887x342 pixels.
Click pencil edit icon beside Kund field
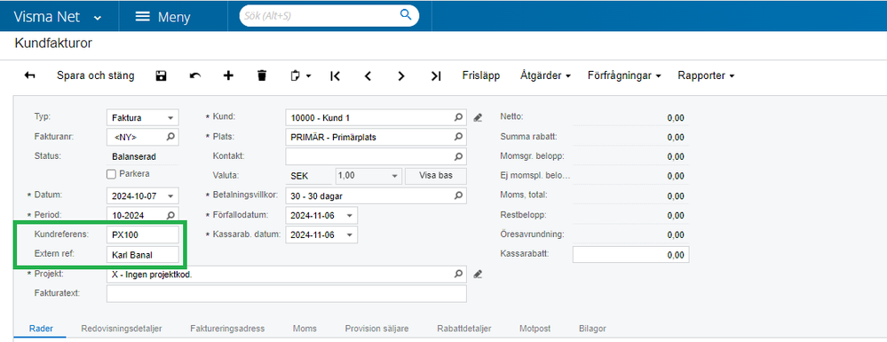point(478,118)
